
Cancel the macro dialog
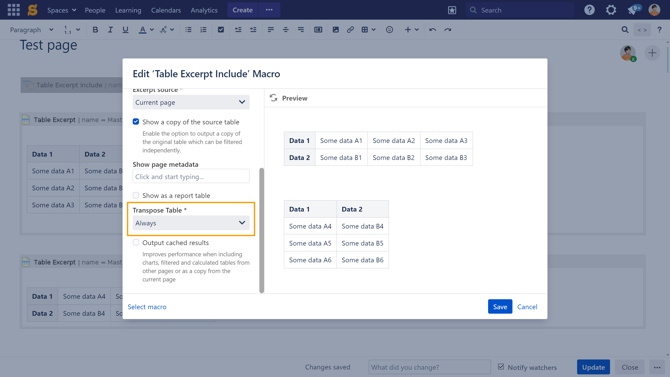[x=527, y=307]
